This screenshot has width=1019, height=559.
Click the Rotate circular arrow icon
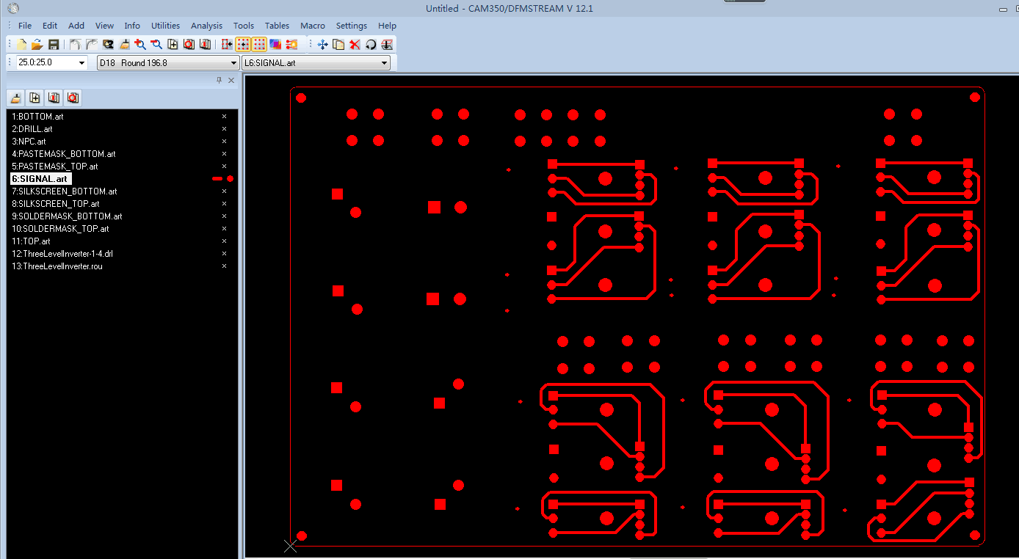[x=371, y=45]
